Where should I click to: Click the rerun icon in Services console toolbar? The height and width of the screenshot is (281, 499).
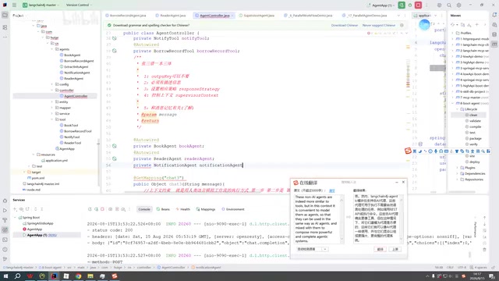click(x=90, y=209)
